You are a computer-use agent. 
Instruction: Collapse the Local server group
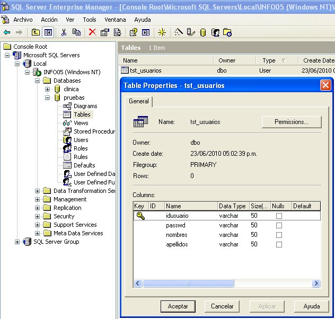[x=17, y=64]
